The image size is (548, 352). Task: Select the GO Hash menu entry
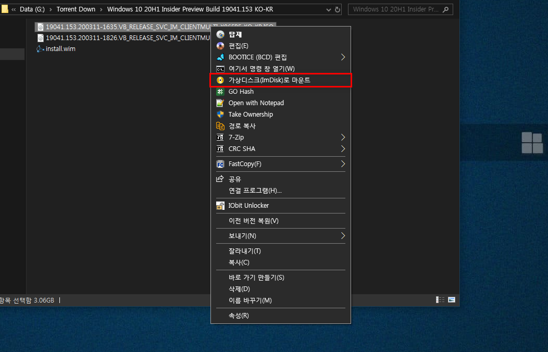(281, 92)
